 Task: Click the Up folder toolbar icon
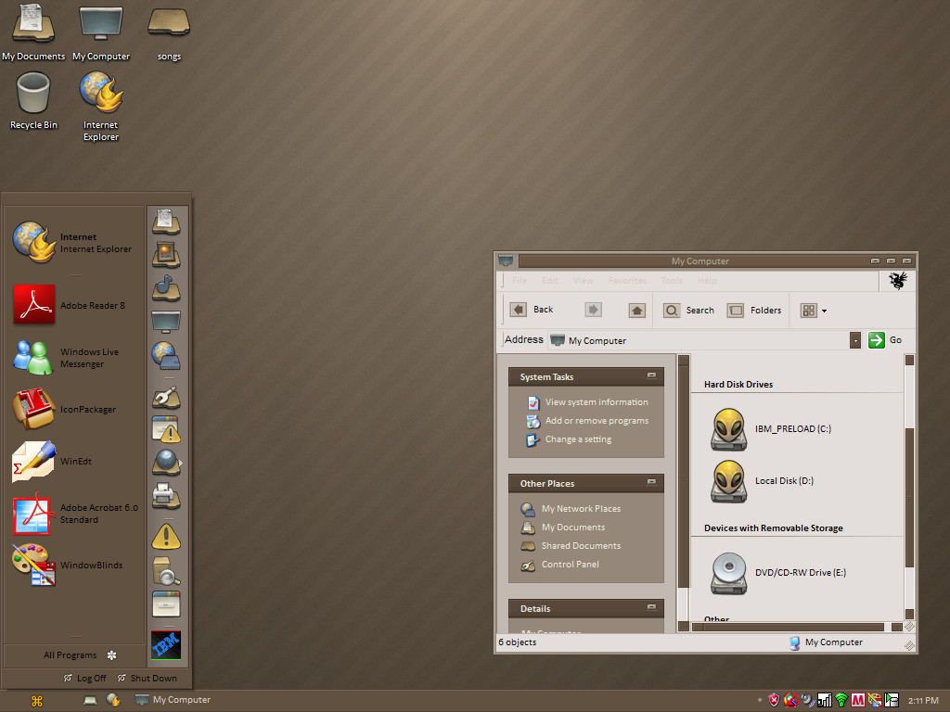pos(636,310)
